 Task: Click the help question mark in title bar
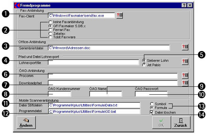pos(184,5)
